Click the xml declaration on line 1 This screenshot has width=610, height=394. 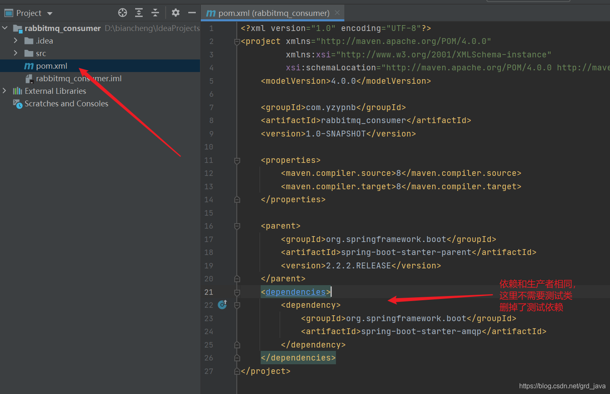(x=336, y=28)
